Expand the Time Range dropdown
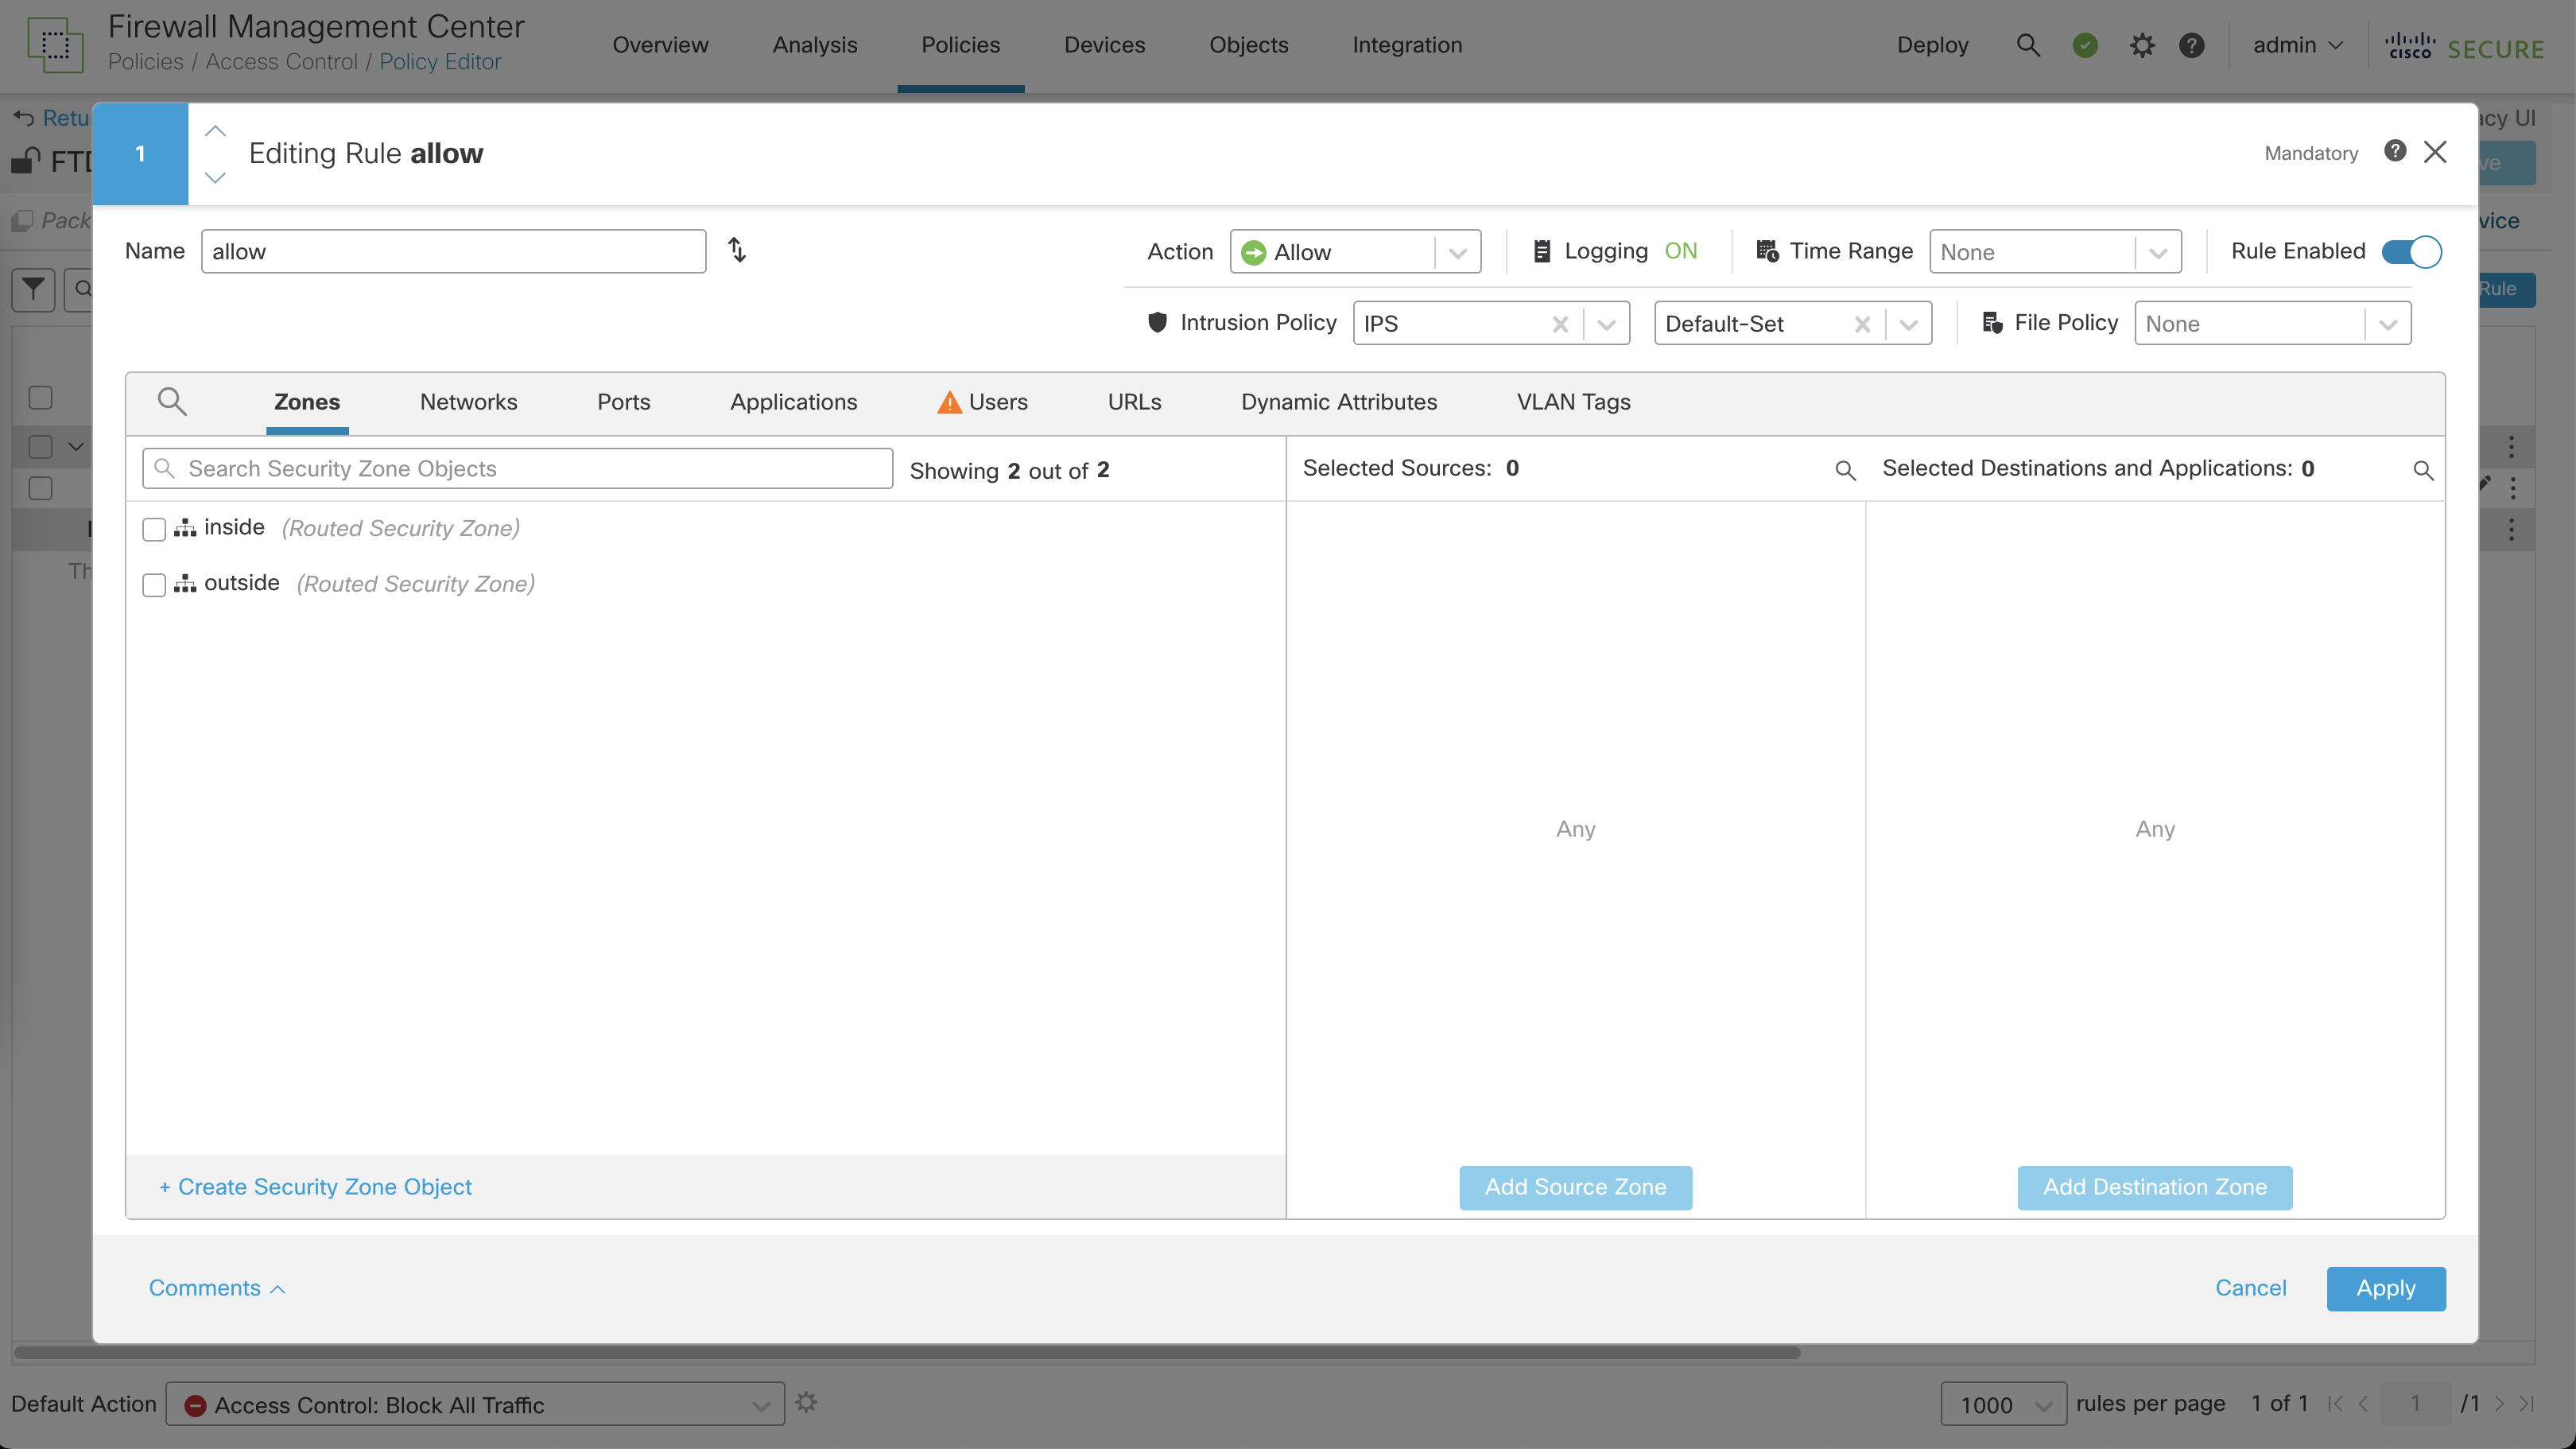The width and height of the screenshot is (2576, 1449). tap(2157, 252)
